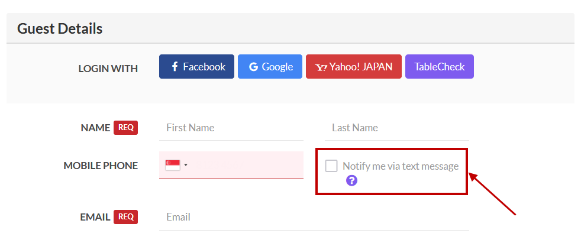Screen dimensions: 581x243
Task: Open the purple question mark help icon
Action: tap(351, 180)
